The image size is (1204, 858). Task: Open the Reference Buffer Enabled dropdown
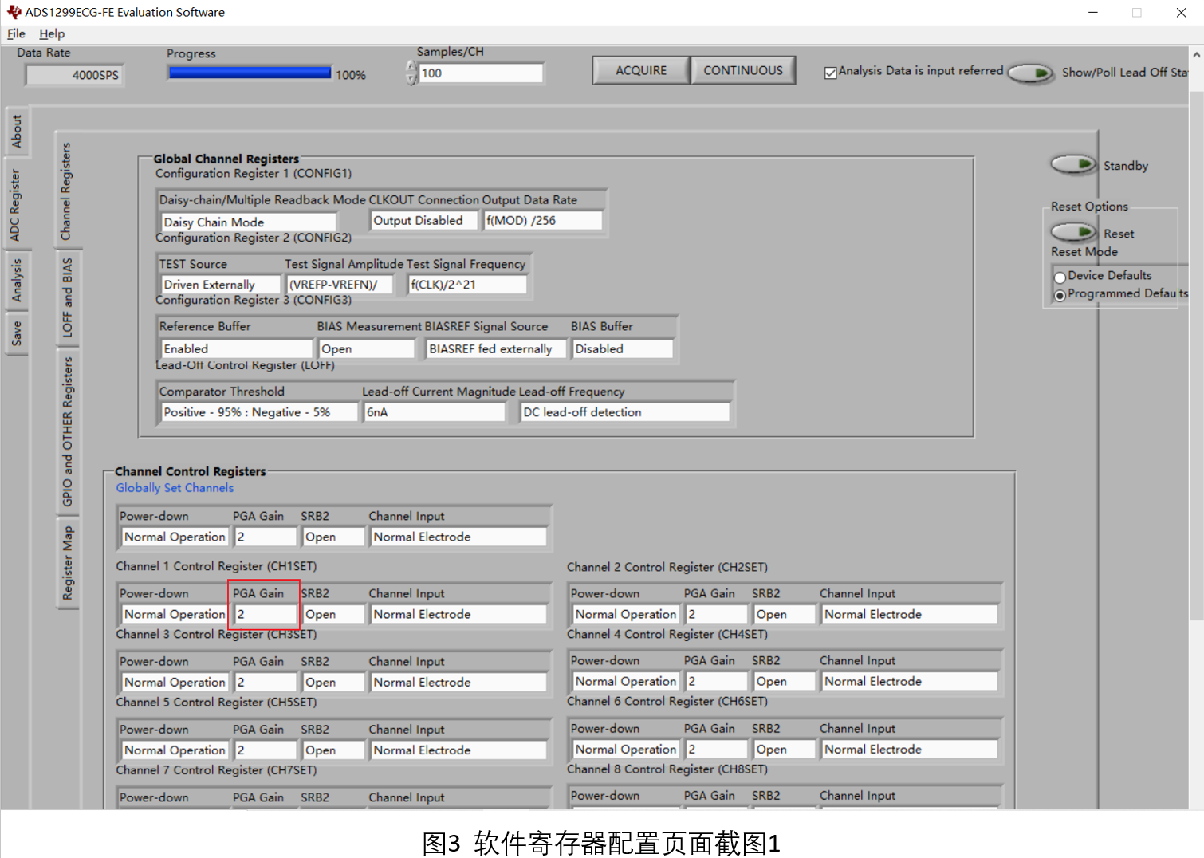point(237,348)
